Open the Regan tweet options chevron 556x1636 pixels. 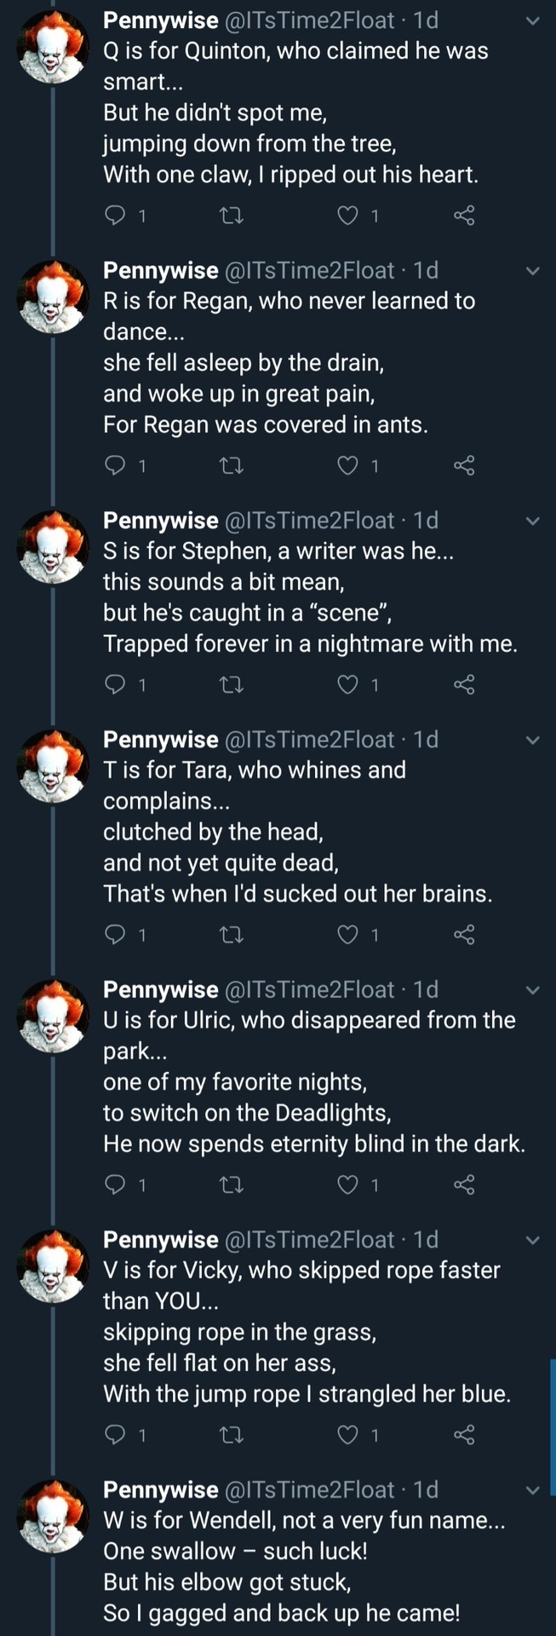[x=533, y=271]
